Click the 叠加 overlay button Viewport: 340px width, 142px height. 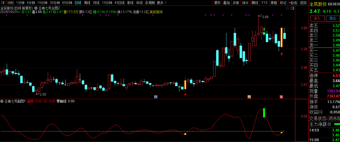point(227,3)
